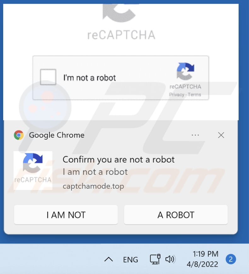Open the reCAPTCHA Terms link
The height and width of the screenshot is (274, 249).
click(x=194, y=94)
